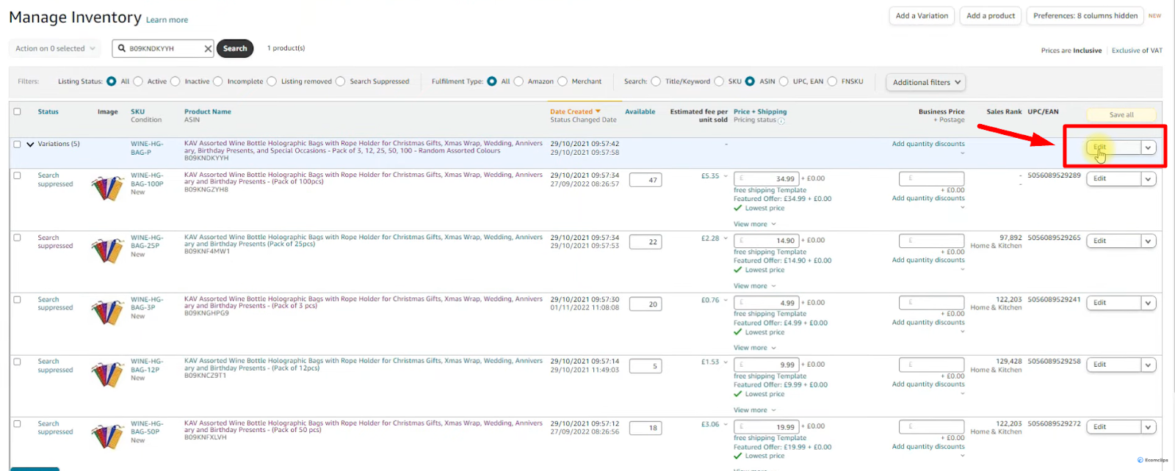Select the Title/Keyword search radio

coord(656,81)
